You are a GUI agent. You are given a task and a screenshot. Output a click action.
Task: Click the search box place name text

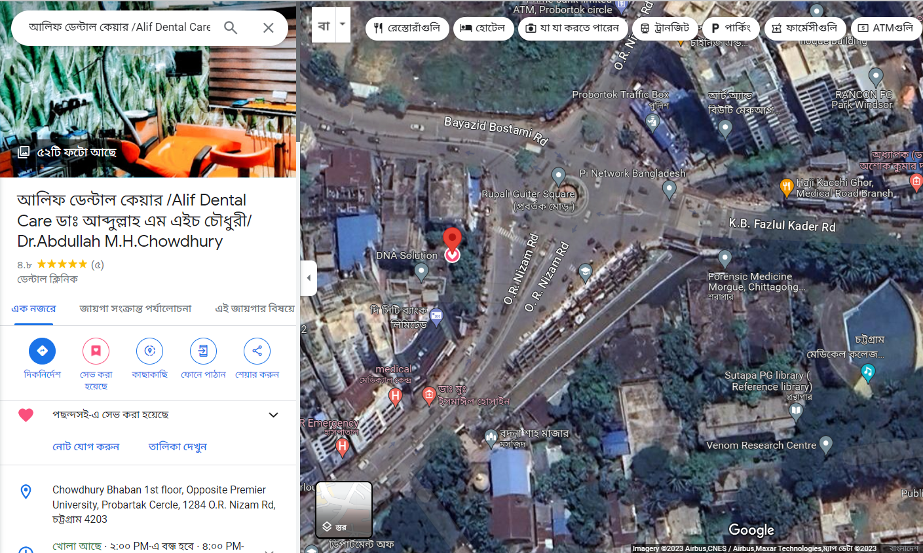tap(120, 27)
